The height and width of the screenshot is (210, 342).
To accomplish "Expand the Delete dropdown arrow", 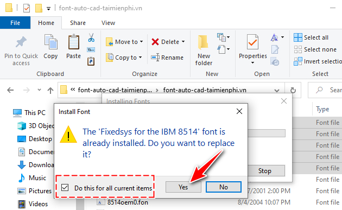I will tap(183, 41).
